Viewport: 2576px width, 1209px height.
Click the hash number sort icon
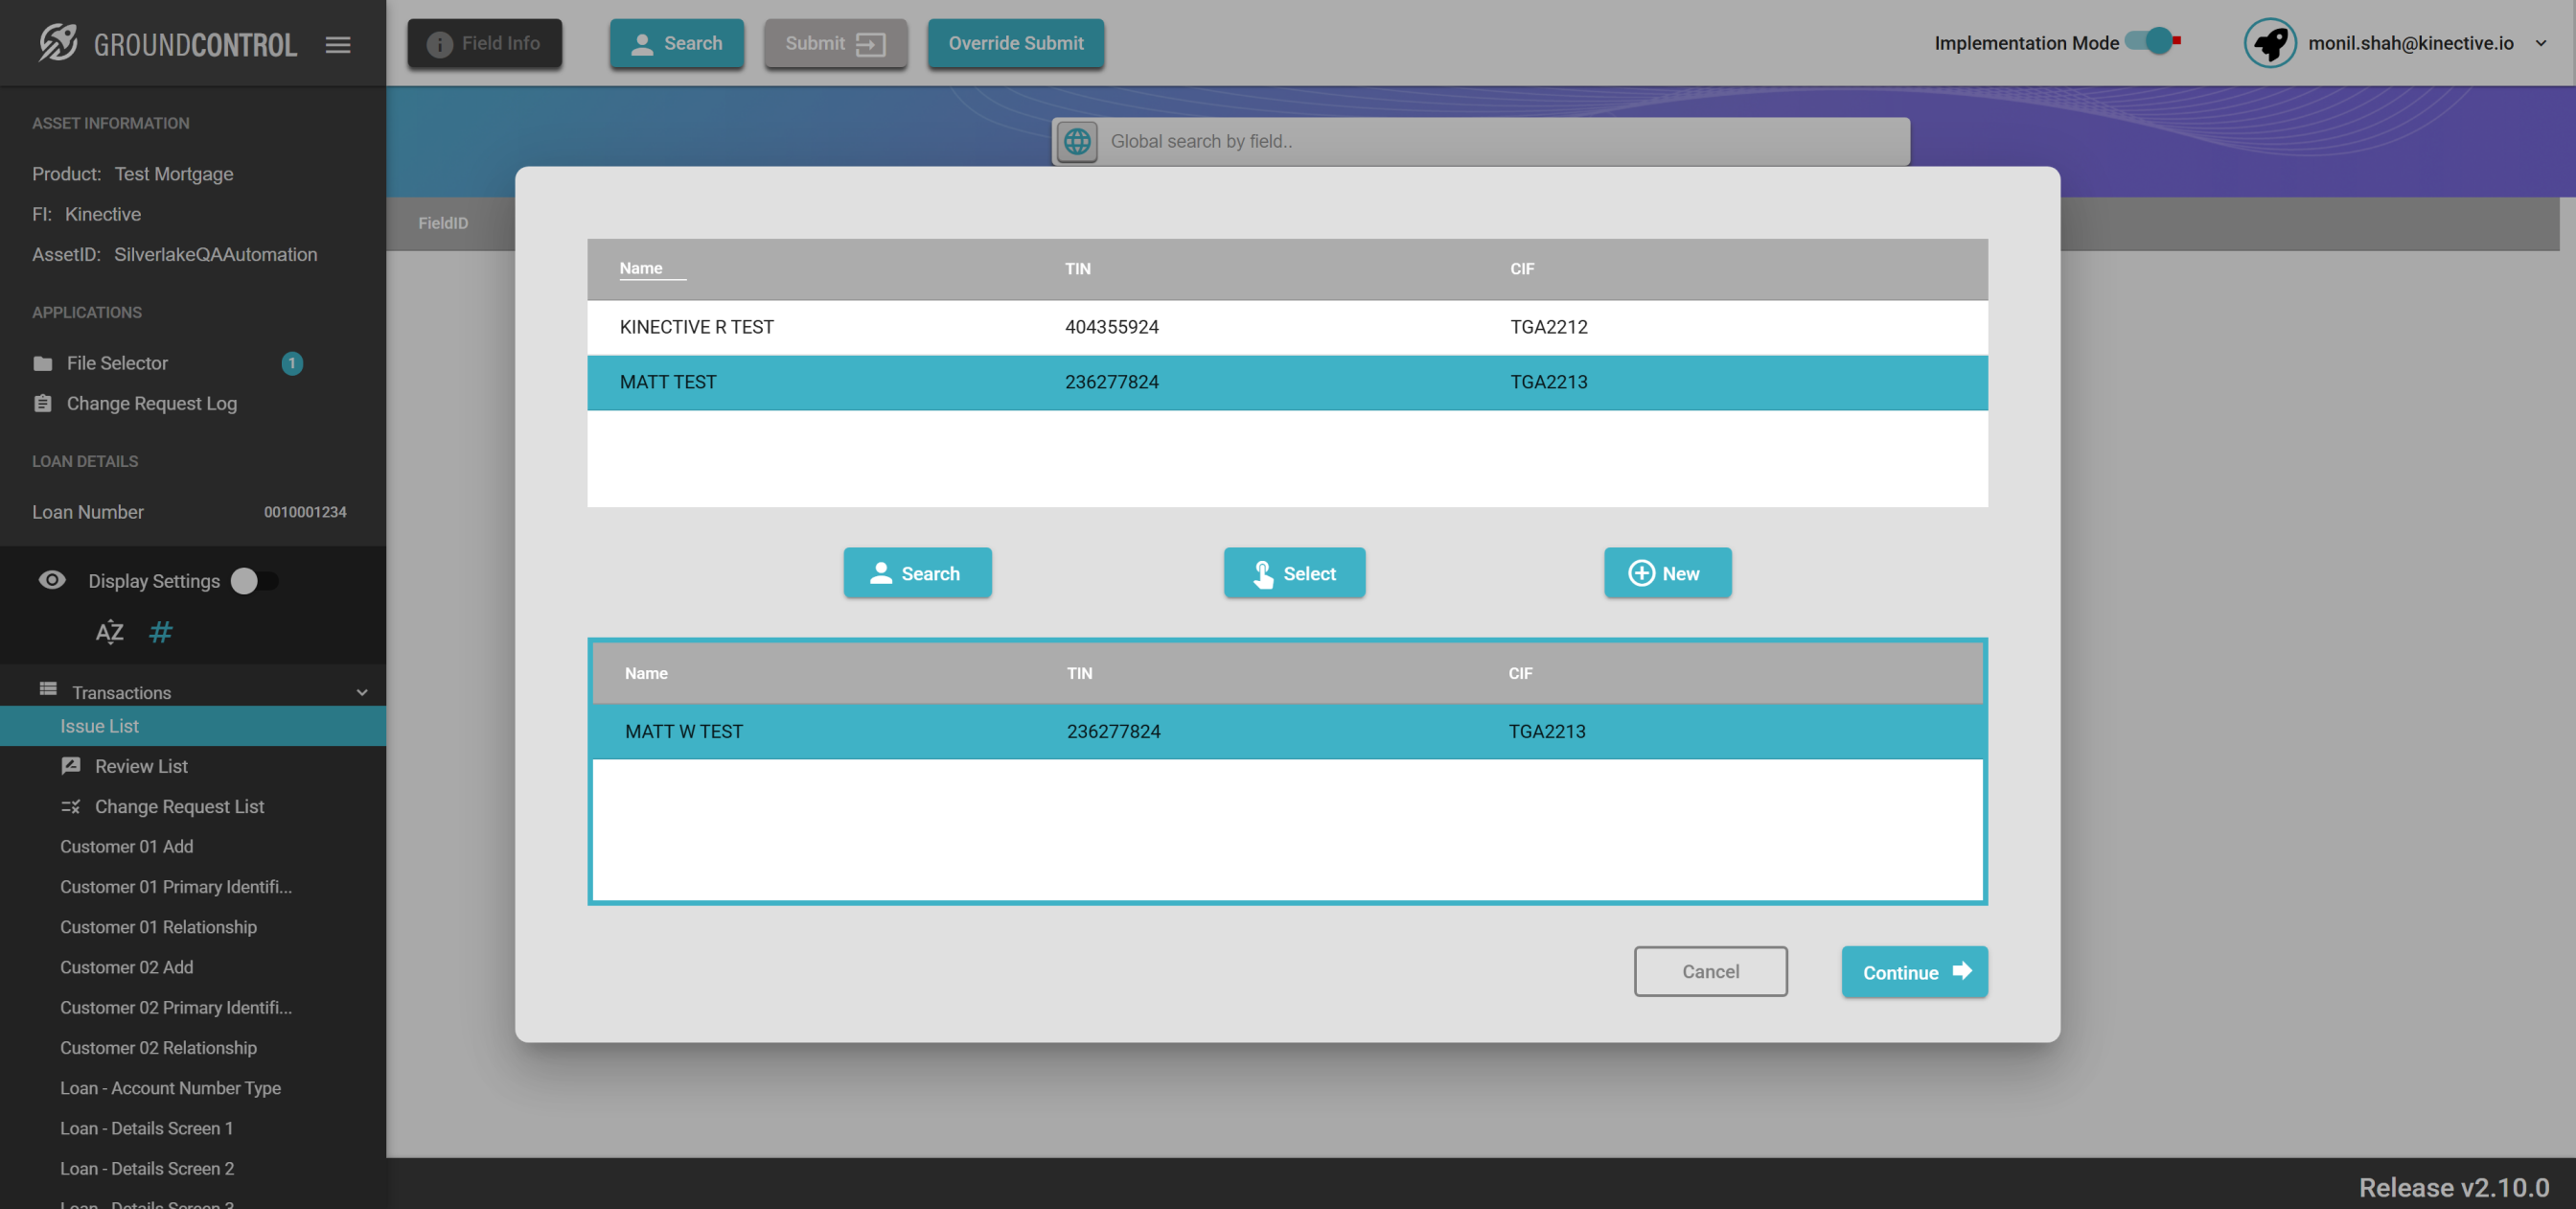pyautogui.click(x=160, y=632)
